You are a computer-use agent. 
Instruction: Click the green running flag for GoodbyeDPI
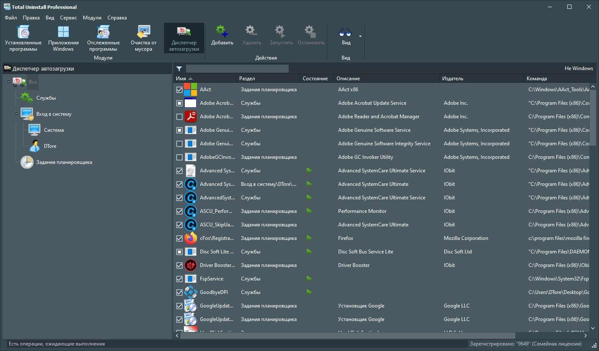309,292
